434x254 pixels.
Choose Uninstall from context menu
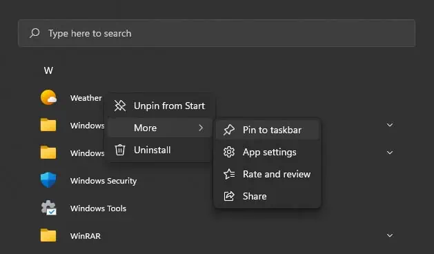[159, 150]
